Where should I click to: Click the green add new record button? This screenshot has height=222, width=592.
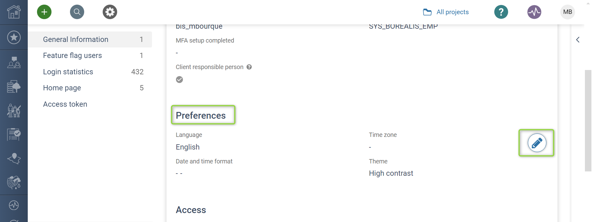click(x=44, y=12)
